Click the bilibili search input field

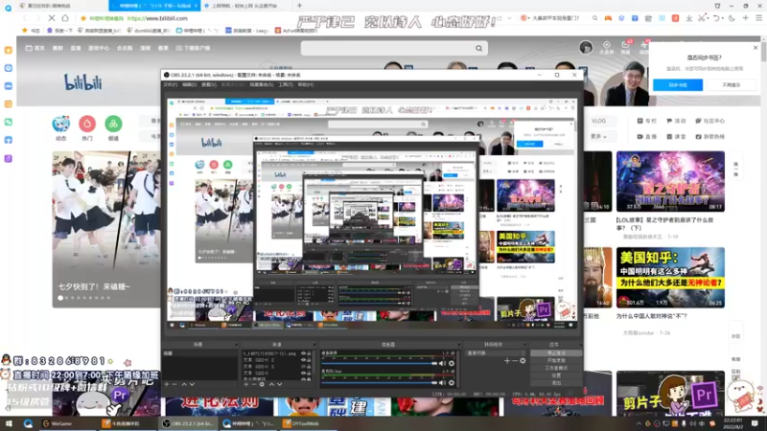(x=386, y=48)
